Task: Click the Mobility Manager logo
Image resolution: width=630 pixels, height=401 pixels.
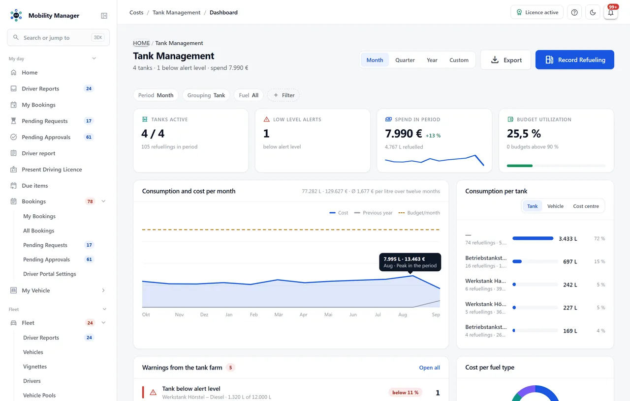Action: tap(16, 15)
